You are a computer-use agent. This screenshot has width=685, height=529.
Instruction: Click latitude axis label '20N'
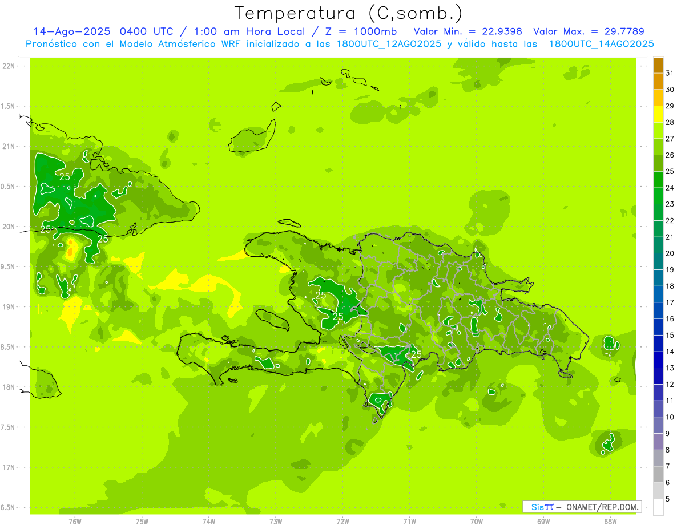pos(9,227)
